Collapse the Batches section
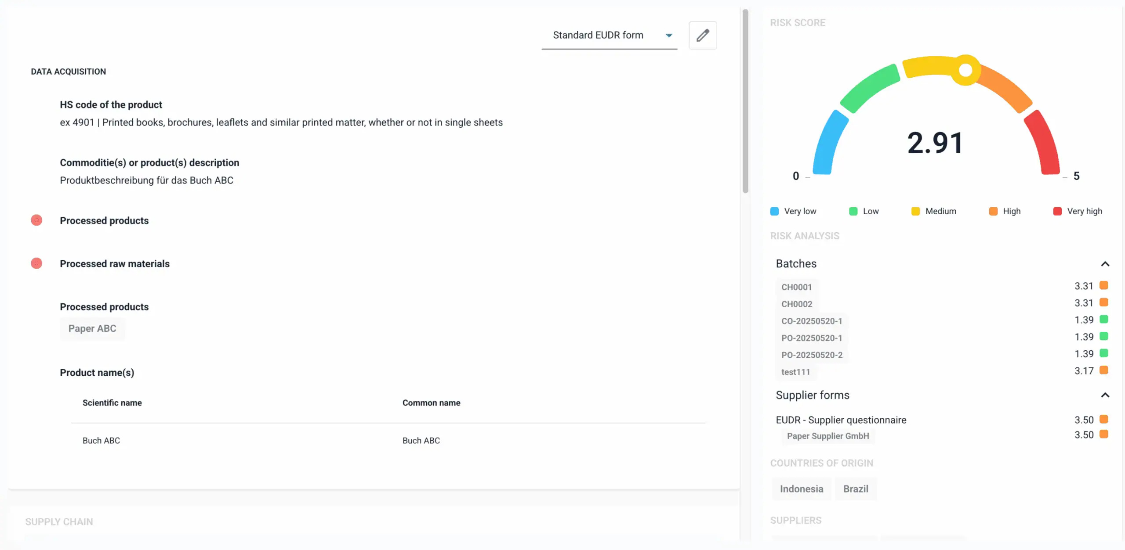Image resolution: width=1125 pixels, height=550 pixels. (x=1105, y=264)
